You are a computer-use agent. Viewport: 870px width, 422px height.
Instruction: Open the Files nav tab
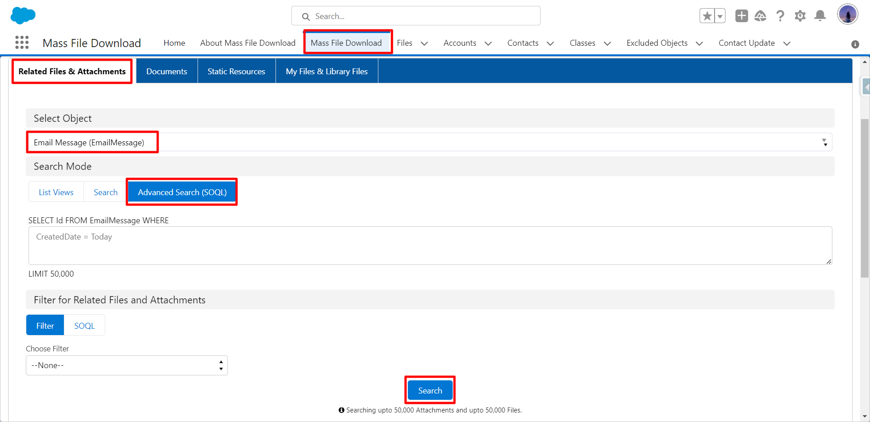point(405,43)
